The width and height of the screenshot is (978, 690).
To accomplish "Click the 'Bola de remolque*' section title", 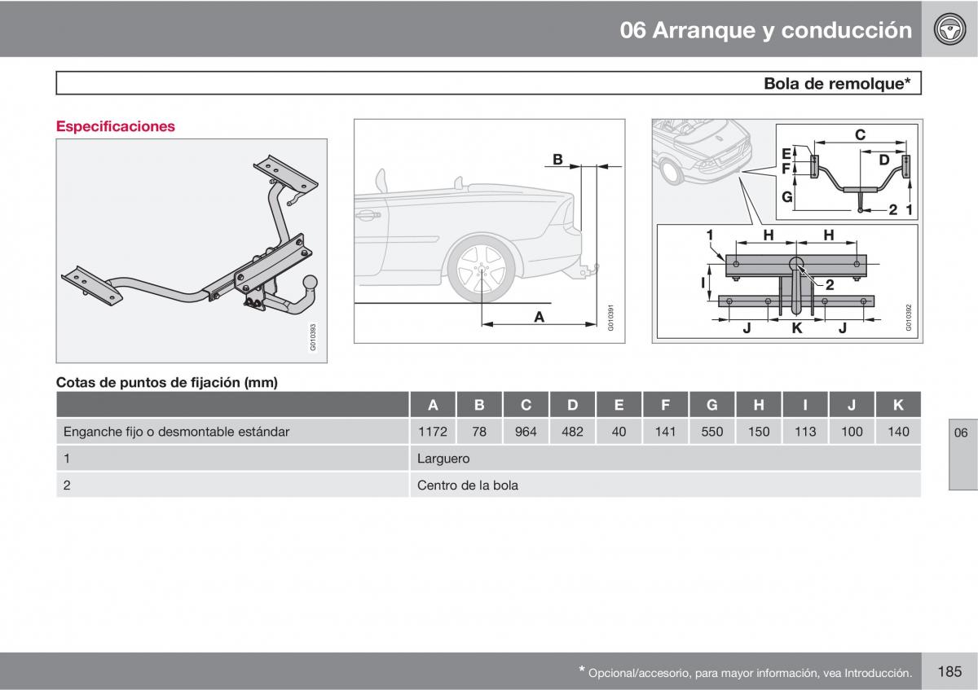I will (x=836, y=83).
